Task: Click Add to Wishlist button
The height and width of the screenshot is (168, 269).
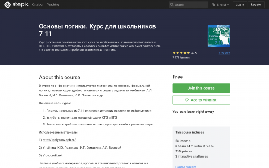Action: [201, 100]
